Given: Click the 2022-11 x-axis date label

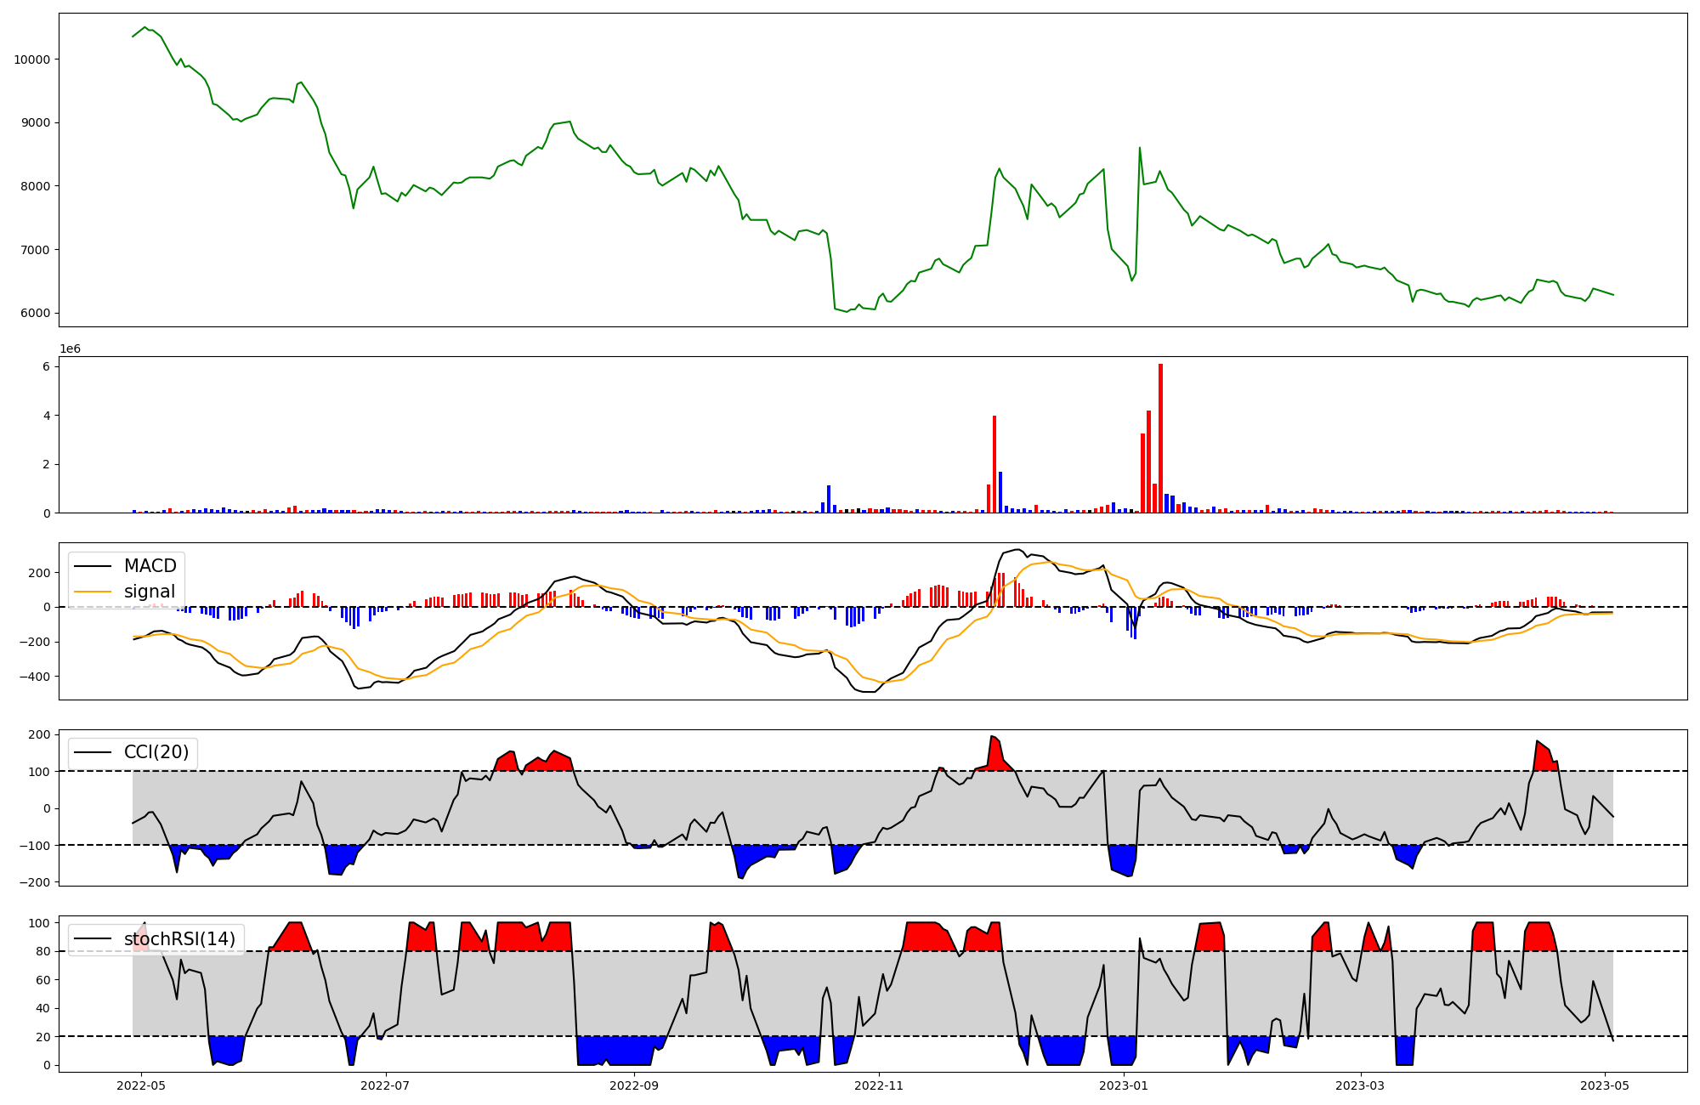Looking at the screenshot, I should coord(879,1085).
